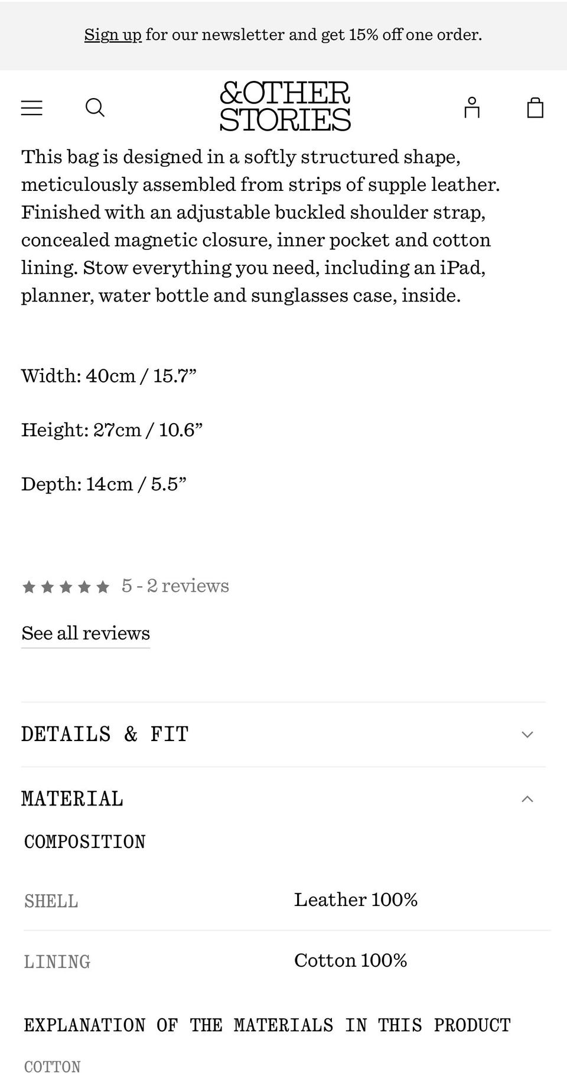Select the 'MATERIAL' section header
This screenshot has width=567, height=1085.
73,799
